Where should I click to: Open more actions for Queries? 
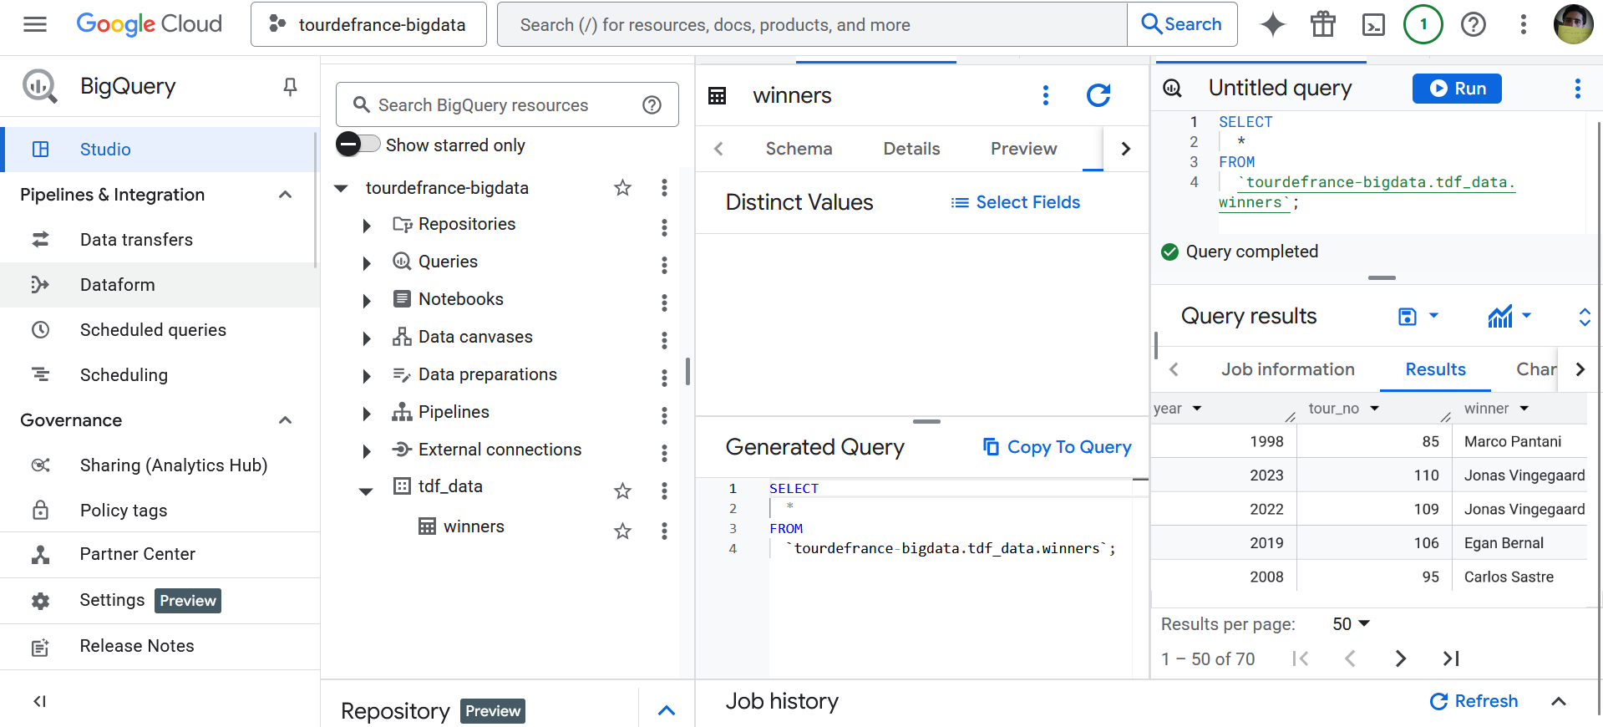pos(664,265)
